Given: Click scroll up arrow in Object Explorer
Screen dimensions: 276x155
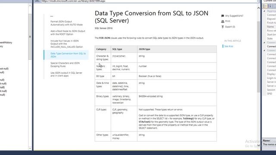Looking at the screenshot, I should tap(30, 6).
